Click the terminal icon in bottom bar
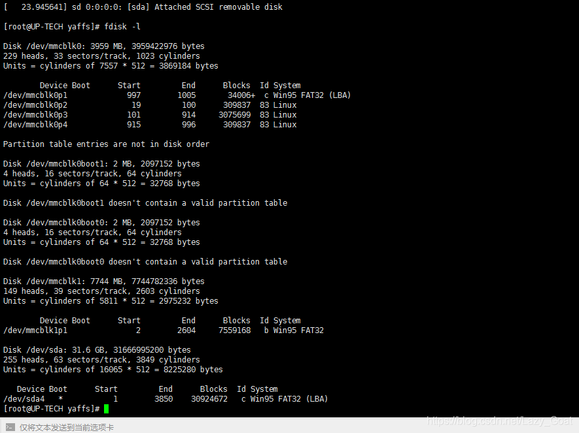The image size is (579, 433). click(x=10, y=427)
